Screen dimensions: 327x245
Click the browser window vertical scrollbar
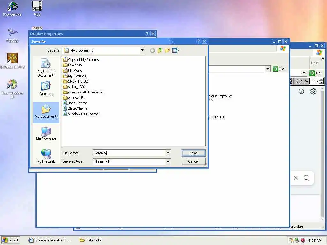(x=322, y=154)
